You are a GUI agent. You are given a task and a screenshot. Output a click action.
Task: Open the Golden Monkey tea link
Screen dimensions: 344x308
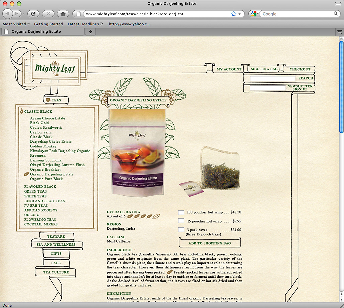[43, 146]
